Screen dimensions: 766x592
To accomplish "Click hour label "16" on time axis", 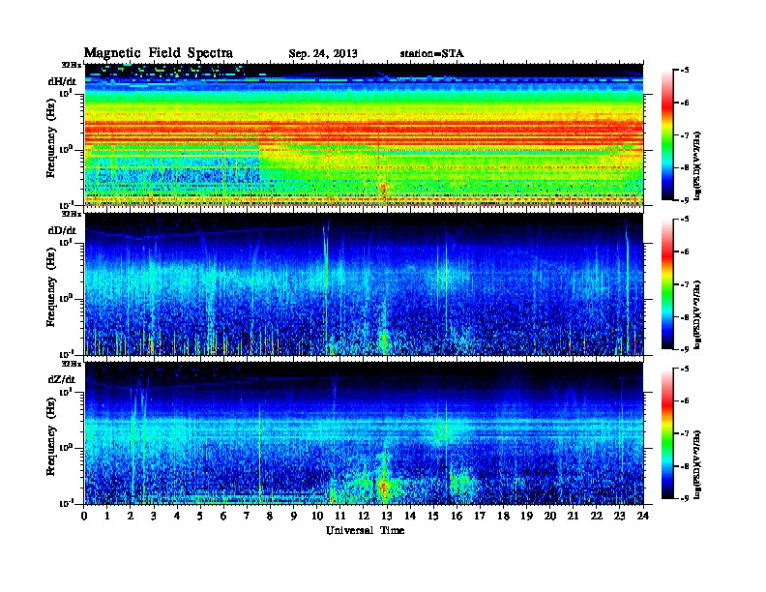I will click(x=457, y=516).
